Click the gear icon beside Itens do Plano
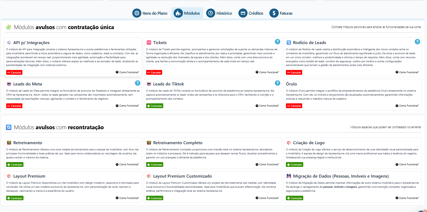427x212 pixels. tap(137, 13)
